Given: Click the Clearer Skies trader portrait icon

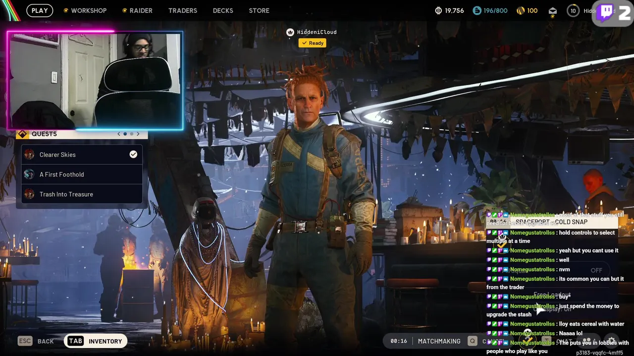Looking at the screenshot, I should coord(29,155).
